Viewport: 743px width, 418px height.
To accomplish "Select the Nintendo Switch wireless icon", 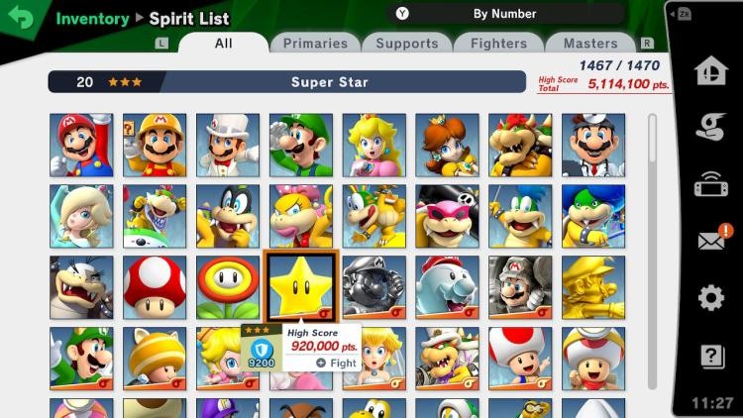I will click(x=710, y=184).
